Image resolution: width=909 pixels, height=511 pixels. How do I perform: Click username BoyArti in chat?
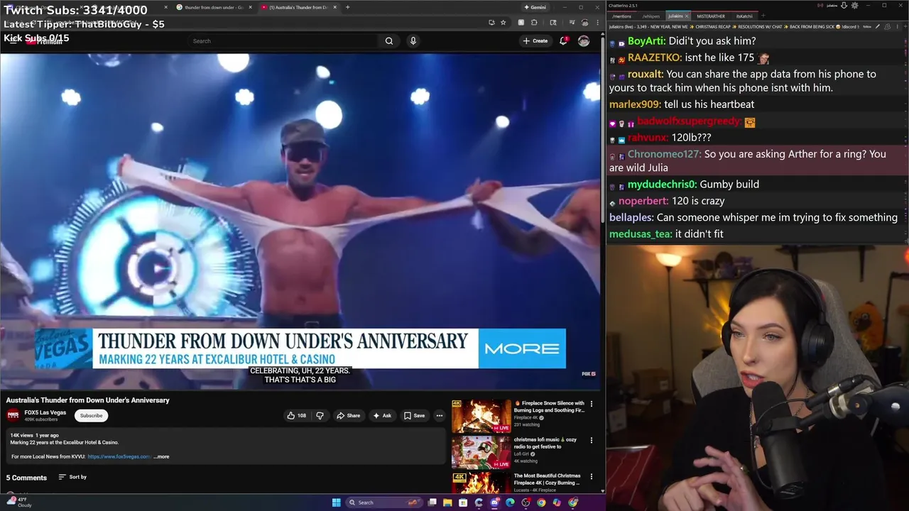pos(646,41)
